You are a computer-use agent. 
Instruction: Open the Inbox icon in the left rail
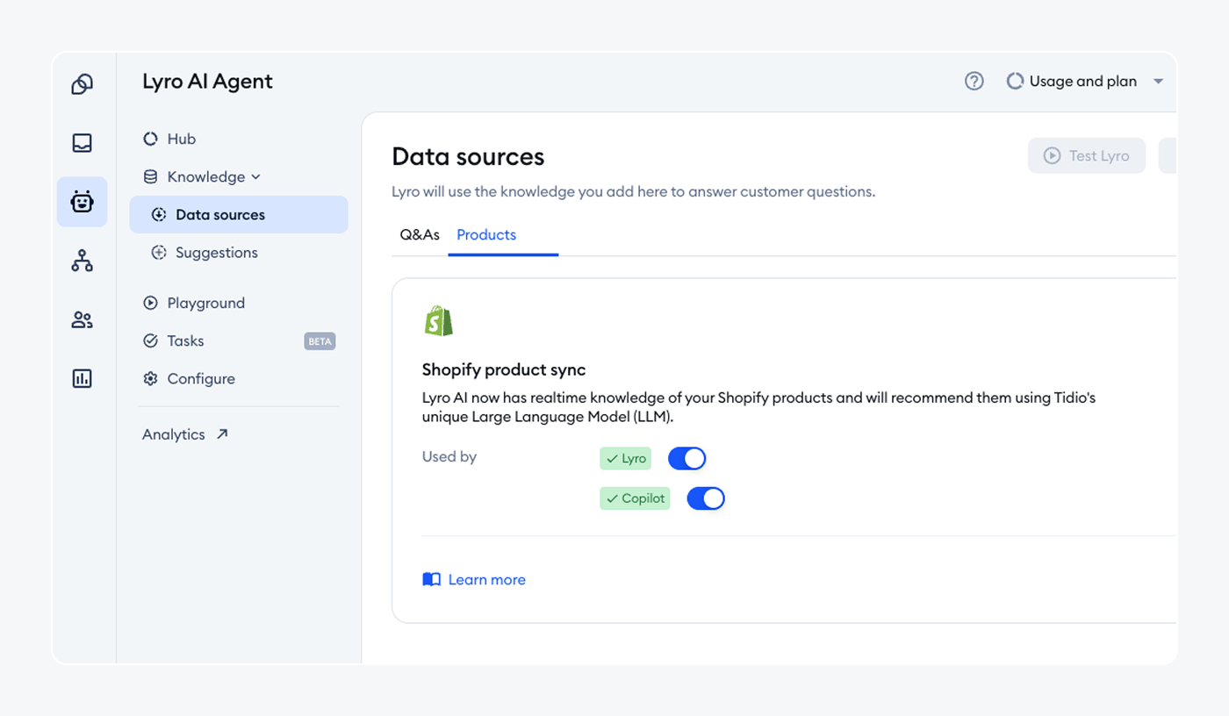[82, 143]
